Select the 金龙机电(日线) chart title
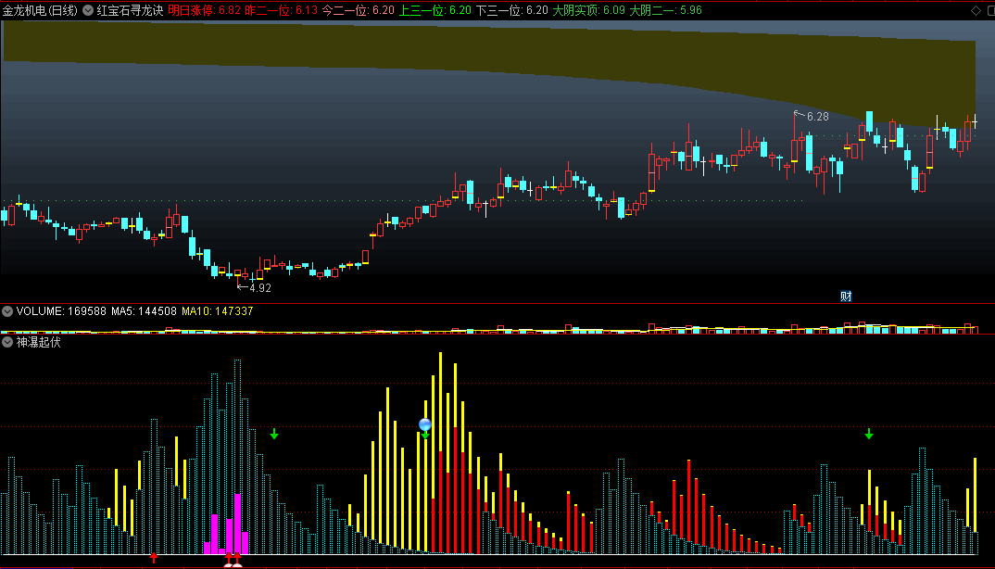The height and width of the screenshot is (569, 995). (x=40, y=10)
